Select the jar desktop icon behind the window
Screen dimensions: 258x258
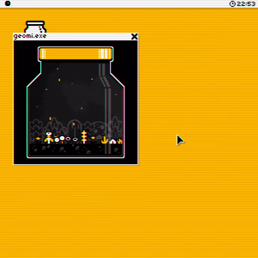(x=35, y=27)
